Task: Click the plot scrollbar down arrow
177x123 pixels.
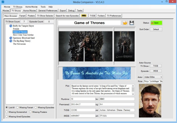Action: 133,94
